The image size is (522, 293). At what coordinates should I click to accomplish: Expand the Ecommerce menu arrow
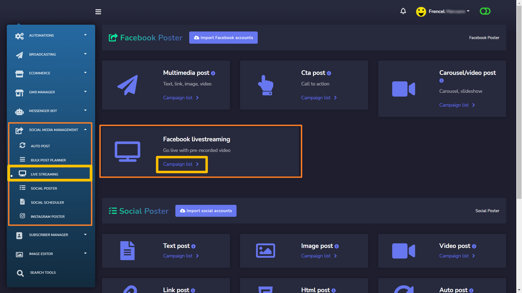85,73
